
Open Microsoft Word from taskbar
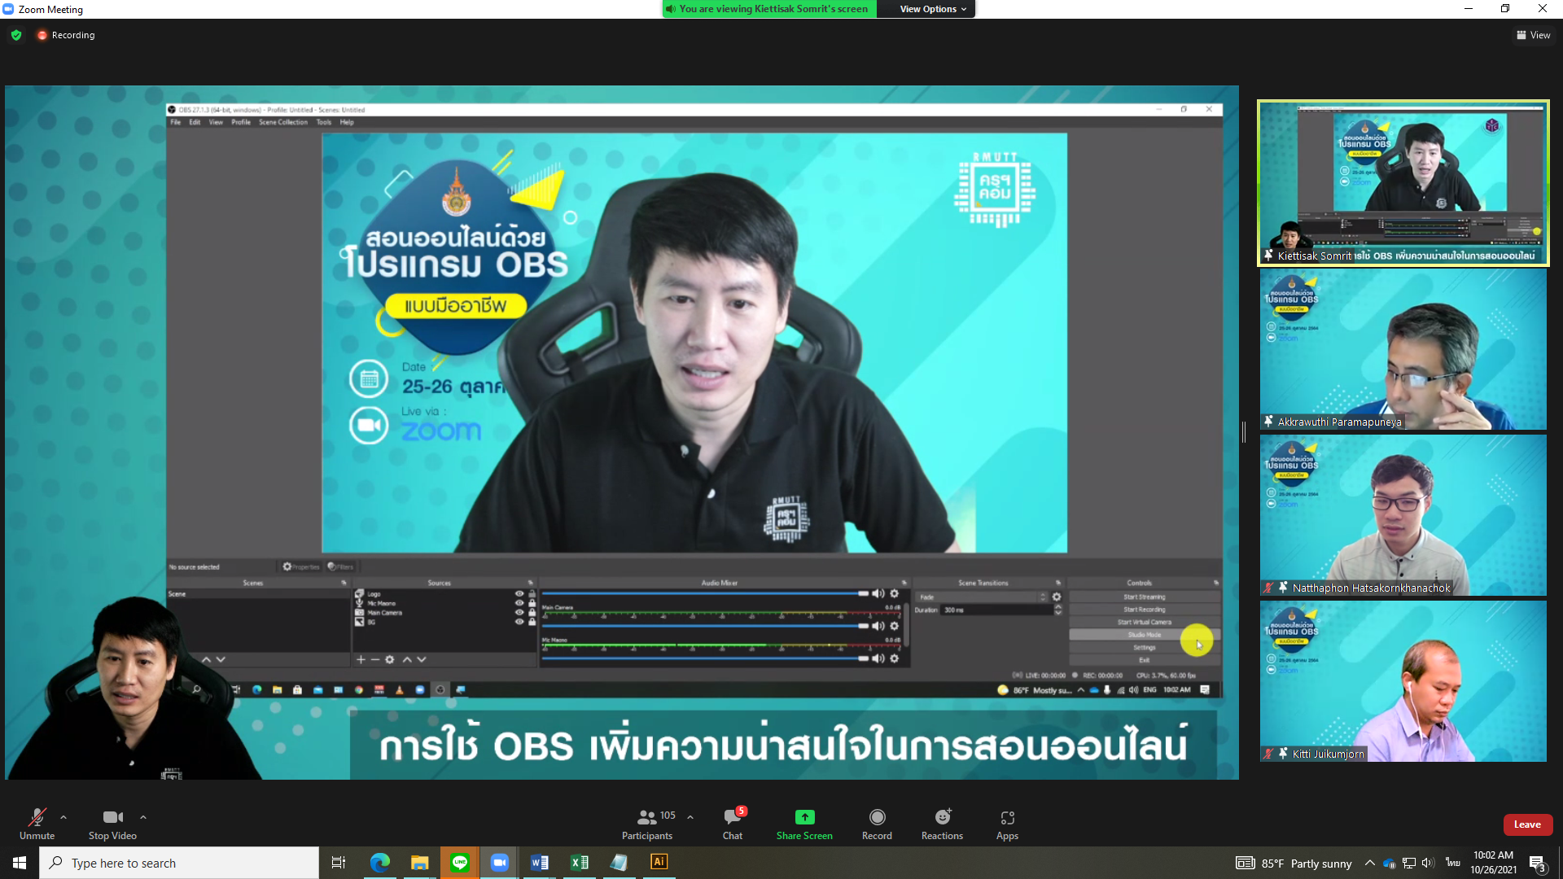539,863
